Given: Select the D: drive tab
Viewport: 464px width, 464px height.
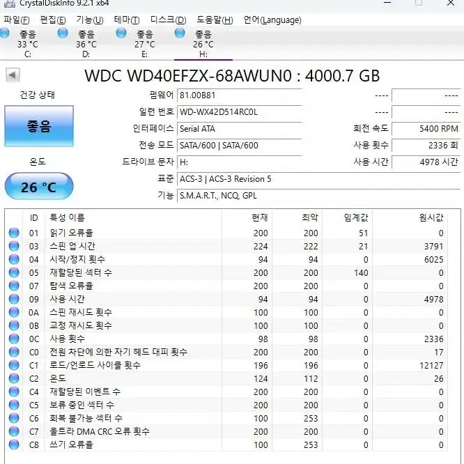Looking at the screenshot, I should pyautogui.click(x=86, y=44).
